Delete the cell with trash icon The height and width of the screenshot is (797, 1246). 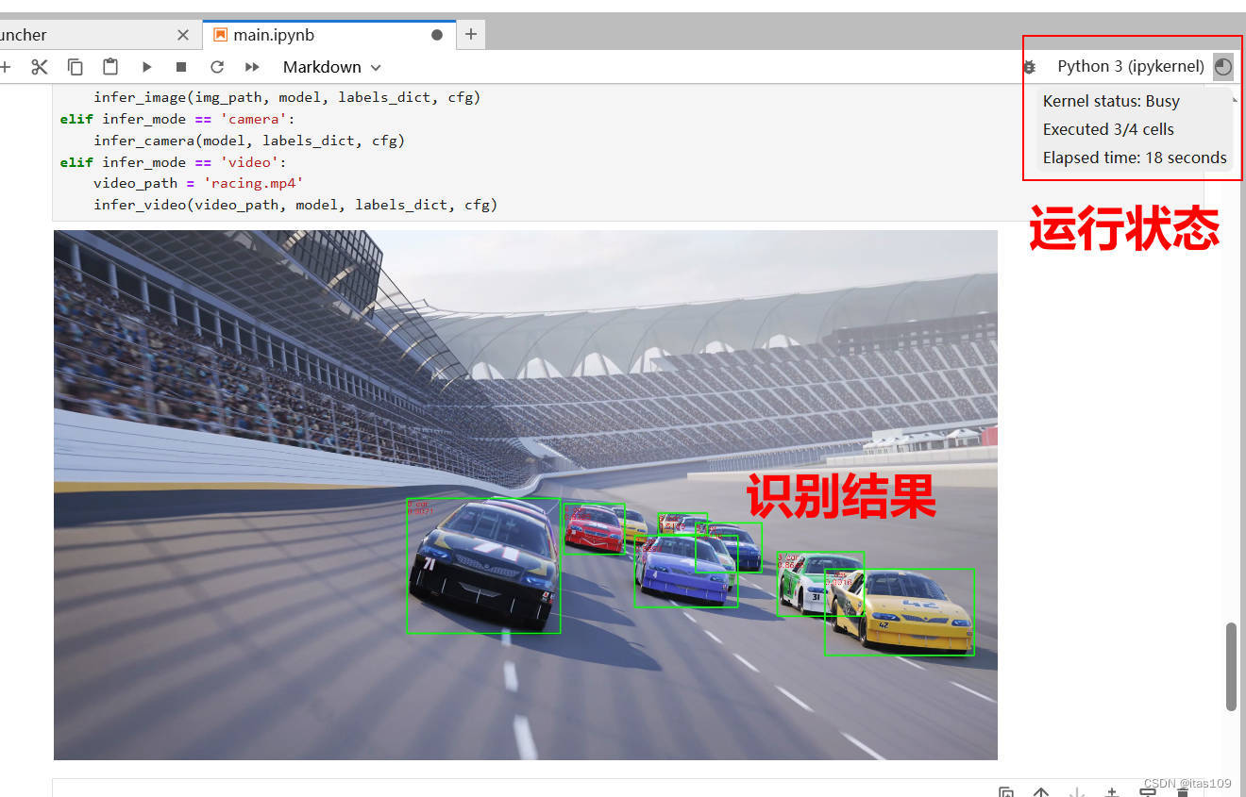[1183, 793]
